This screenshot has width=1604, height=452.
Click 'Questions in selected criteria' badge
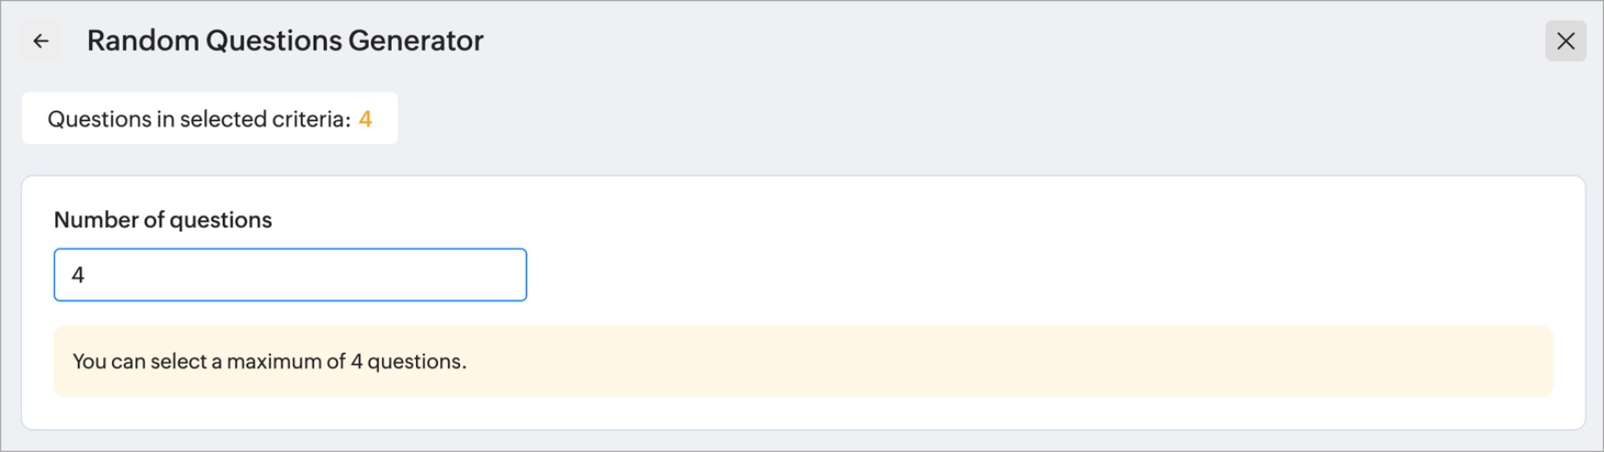(x=210, y=119)
